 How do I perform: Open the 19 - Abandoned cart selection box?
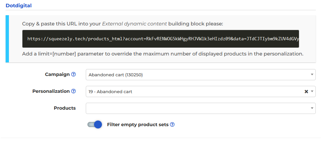click(201, 91)
